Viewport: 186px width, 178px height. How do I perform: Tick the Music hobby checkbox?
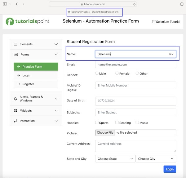[x=137, y=122]
